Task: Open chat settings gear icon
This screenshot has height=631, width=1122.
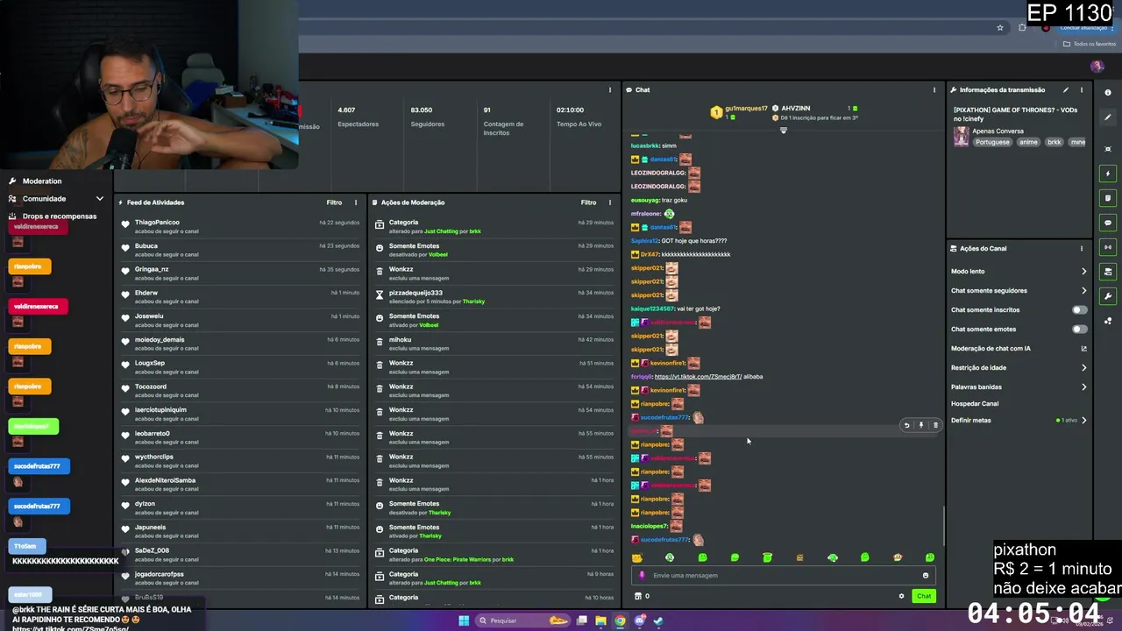Action: tap(901, 596)
